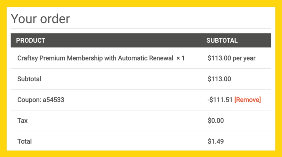Viewport: 282px width, 157px height.
Task: Click the $113.00 per year price
Action: click(231, 58)
